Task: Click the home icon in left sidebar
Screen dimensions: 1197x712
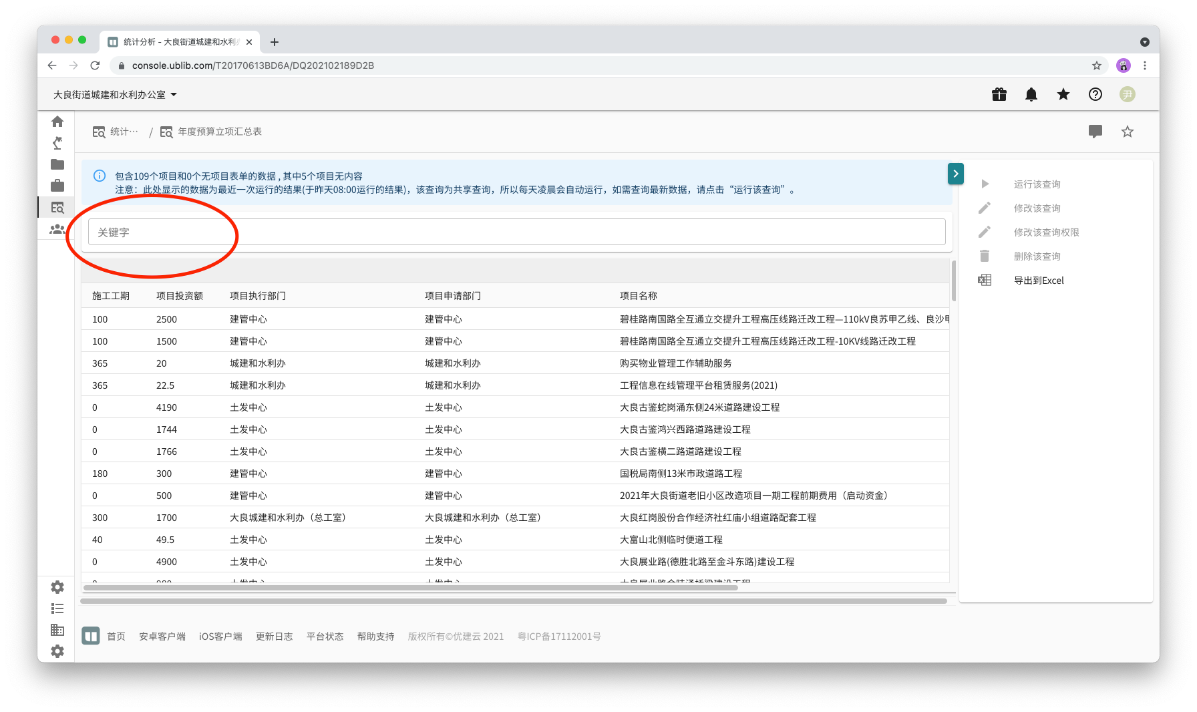Action: (57, 122)
